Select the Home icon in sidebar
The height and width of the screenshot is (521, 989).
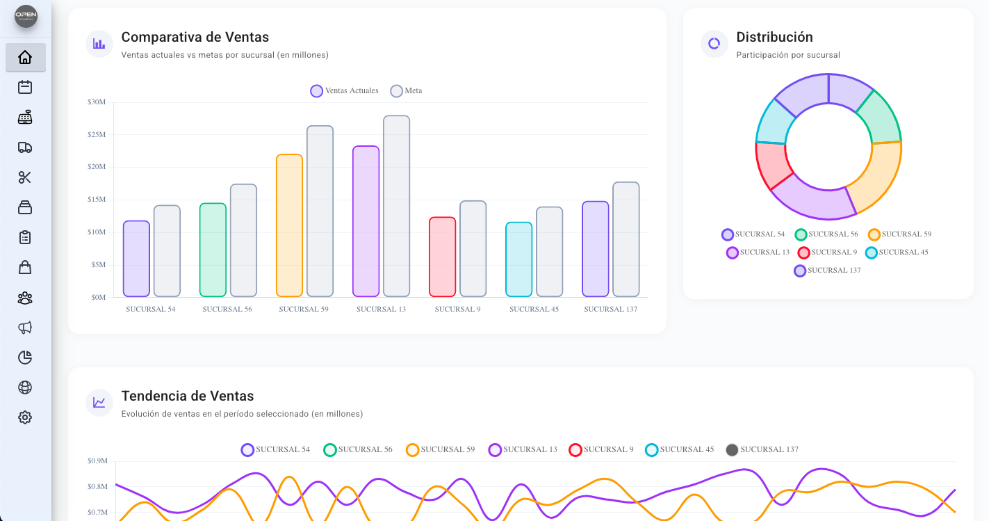point(25,58)
